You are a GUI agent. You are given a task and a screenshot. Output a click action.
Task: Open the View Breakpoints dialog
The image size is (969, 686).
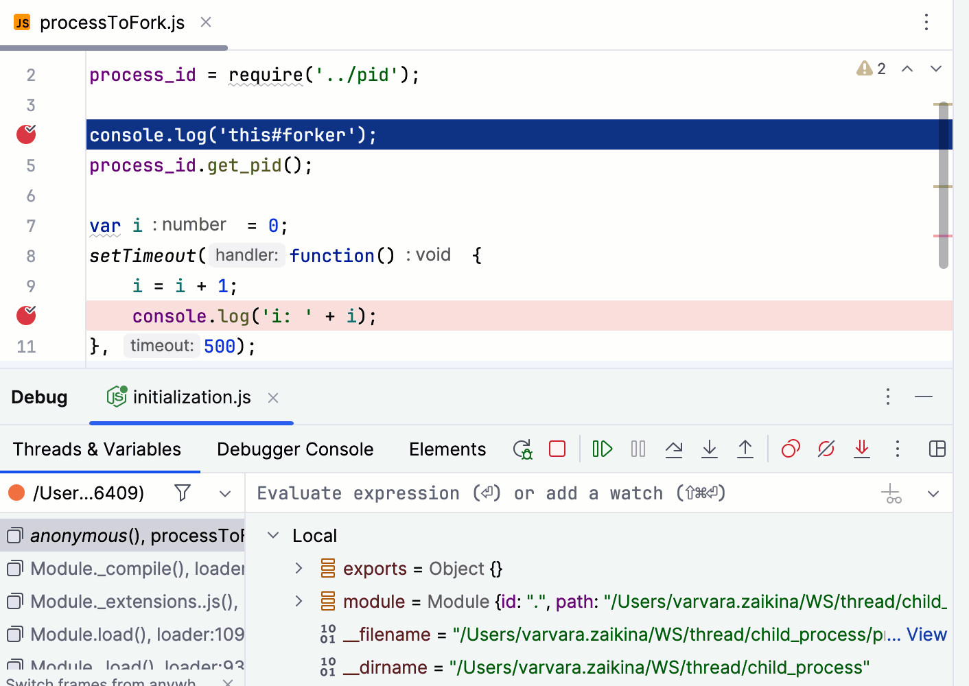[x=791, y=449]
